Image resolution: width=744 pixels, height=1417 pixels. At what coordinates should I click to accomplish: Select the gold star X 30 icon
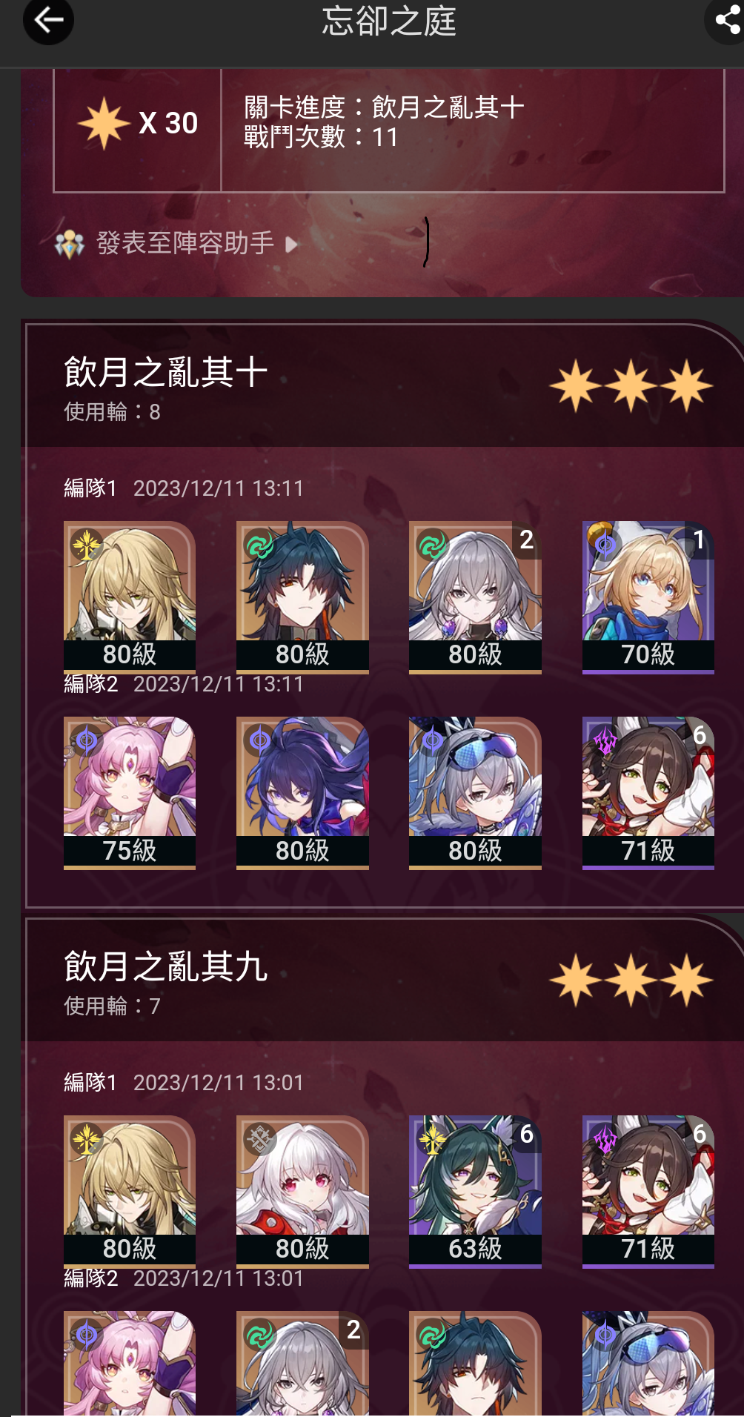(x=104, y=123)
